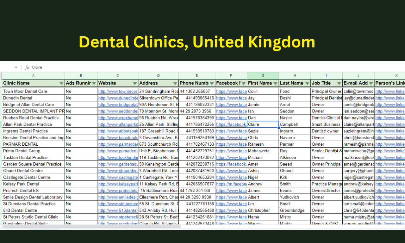Select the cell containing Campbell
Screen dimensions: 405x243
[x=294, y=125]
